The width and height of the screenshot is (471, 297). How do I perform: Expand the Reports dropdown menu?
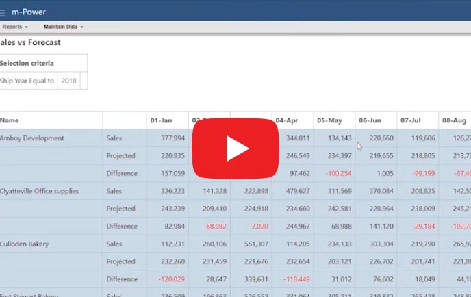[x=14, y=27]
